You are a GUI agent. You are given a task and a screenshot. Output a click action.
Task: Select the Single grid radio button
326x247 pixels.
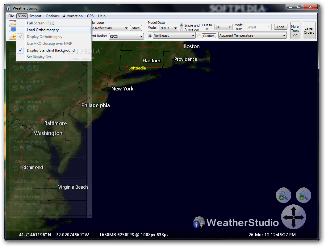[x=182, y=25]
